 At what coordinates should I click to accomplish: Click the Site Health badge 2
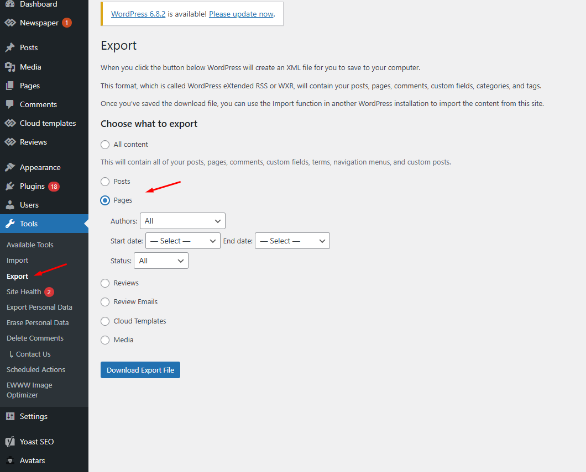point(49,292)
